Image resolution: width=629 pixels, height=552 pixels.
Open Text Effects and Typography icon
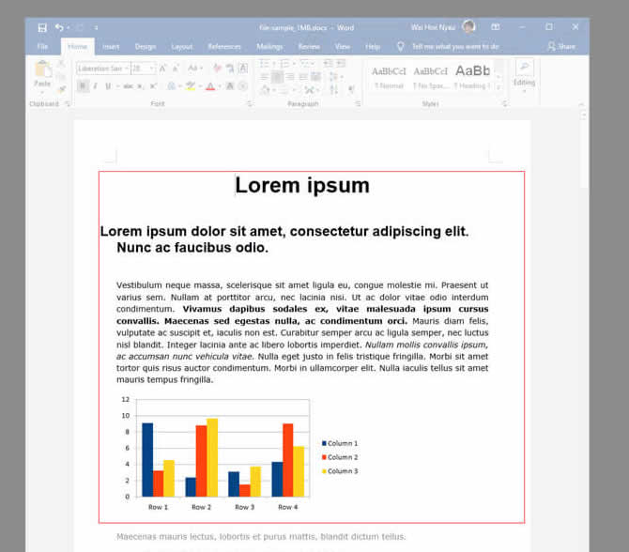(x=172, y=86)
